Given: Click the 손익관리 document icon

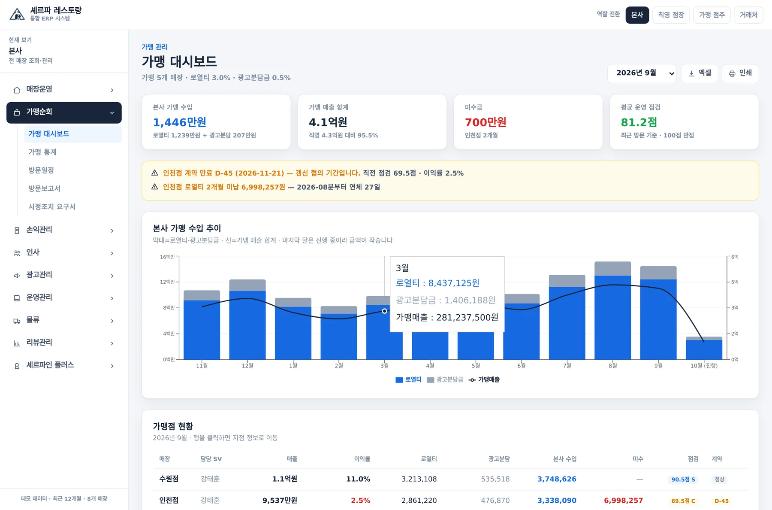Looking at the screenshot, I should click(x=17, y=231).
